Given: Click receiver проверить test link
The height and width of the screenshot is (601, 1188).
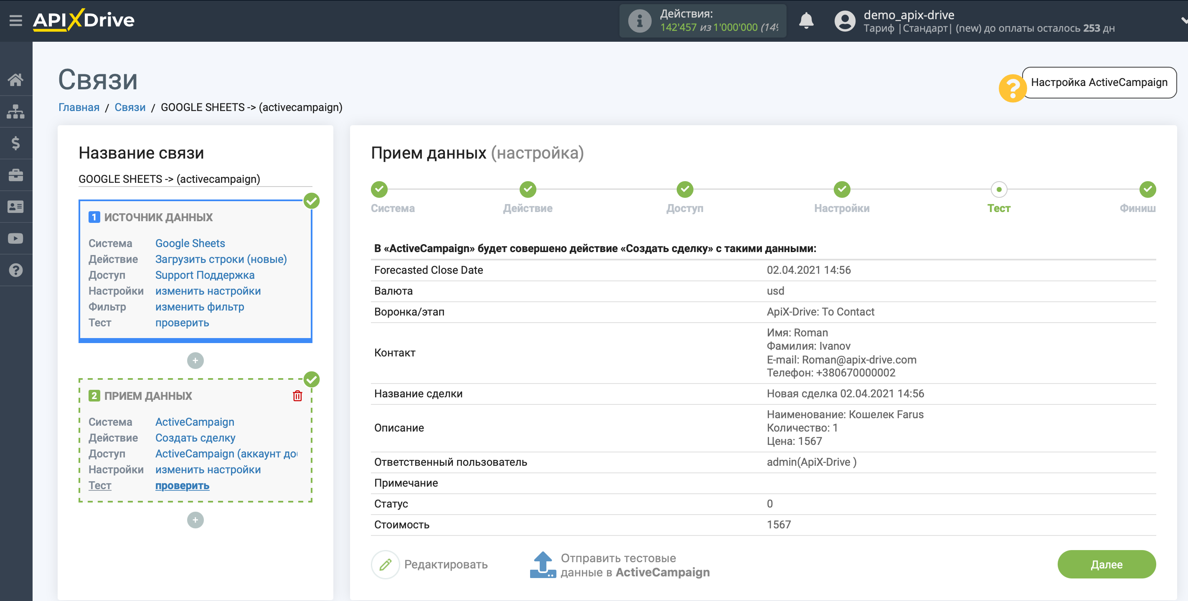Looking at the screenshot, I should point(182,486).
